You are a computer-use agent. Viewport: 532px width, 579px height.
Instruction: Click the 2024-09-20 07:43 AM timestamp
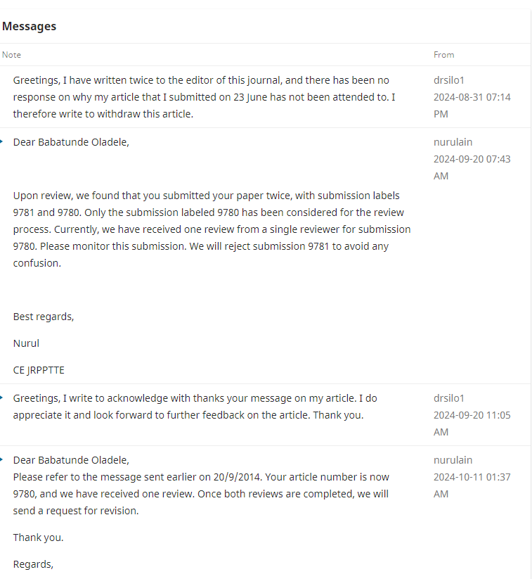click(472, 167)
